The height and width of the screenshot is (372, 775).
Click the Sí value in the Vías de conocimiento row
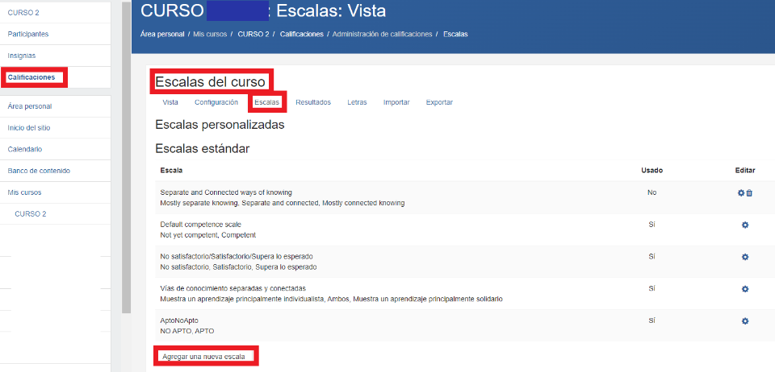point(652,289)
